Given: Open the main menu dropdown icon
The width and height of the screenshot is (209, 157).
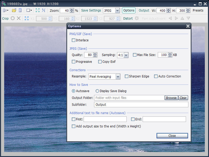Looking at the screenshot, I should [5, 10].
